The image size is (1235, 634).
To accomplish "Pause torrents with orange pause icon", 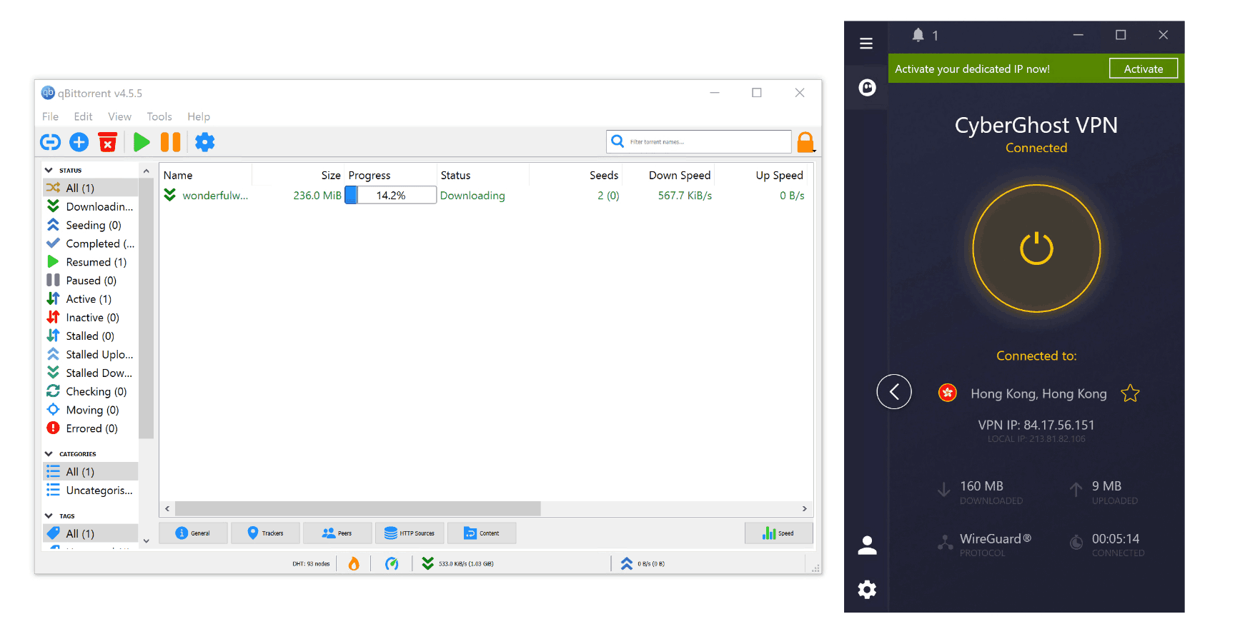I will [x=171, y=142].
